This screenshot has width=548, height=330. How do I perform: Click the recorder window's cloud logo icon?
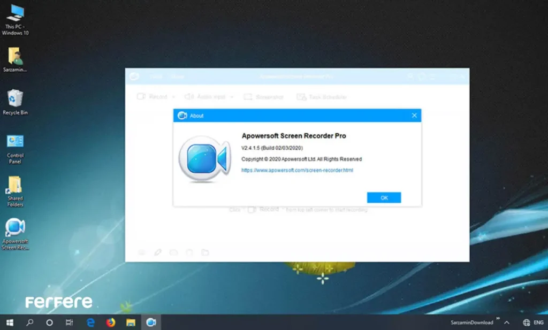coord(134,76)
